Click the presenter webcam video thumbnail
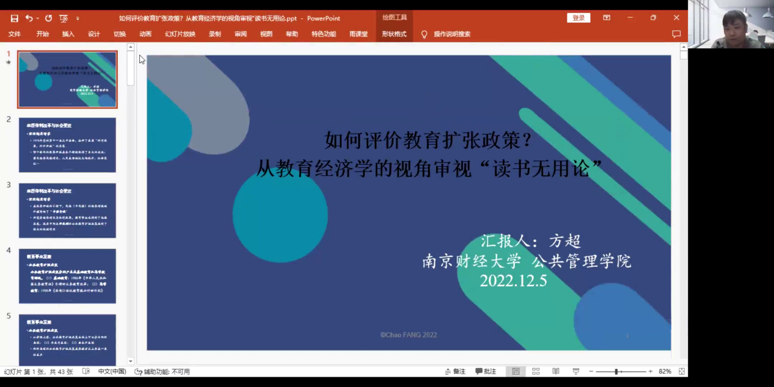The width and height of the screenshot is (774, 387). point(731,24)
